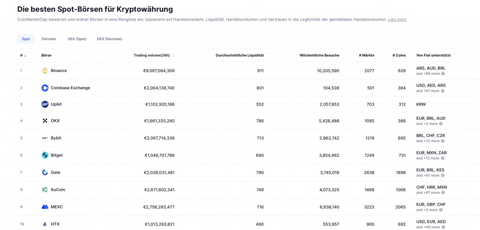Click the MEXC logo icon

[x=45, y=207]
